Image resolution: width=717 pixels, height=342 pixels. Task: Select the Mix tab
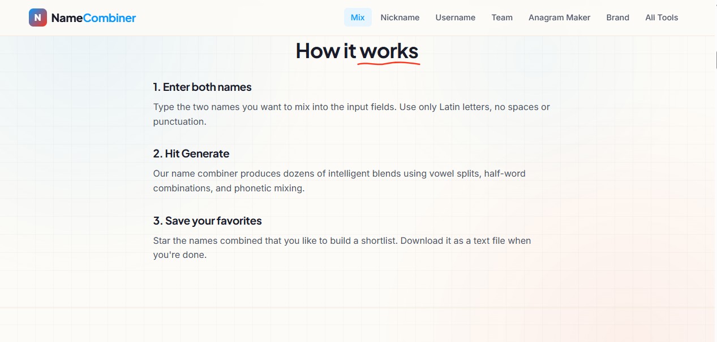(x=358, y=17)
